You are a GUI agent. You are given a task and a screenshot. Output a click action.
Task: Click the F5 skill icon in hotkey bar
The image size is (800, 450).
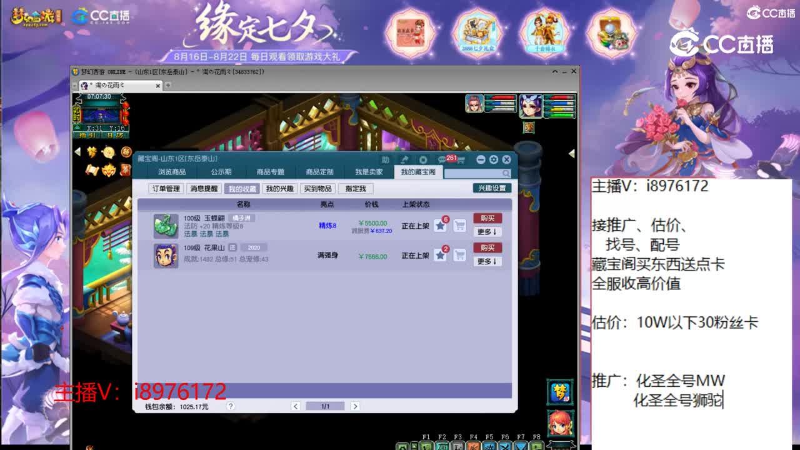[489, 446]
